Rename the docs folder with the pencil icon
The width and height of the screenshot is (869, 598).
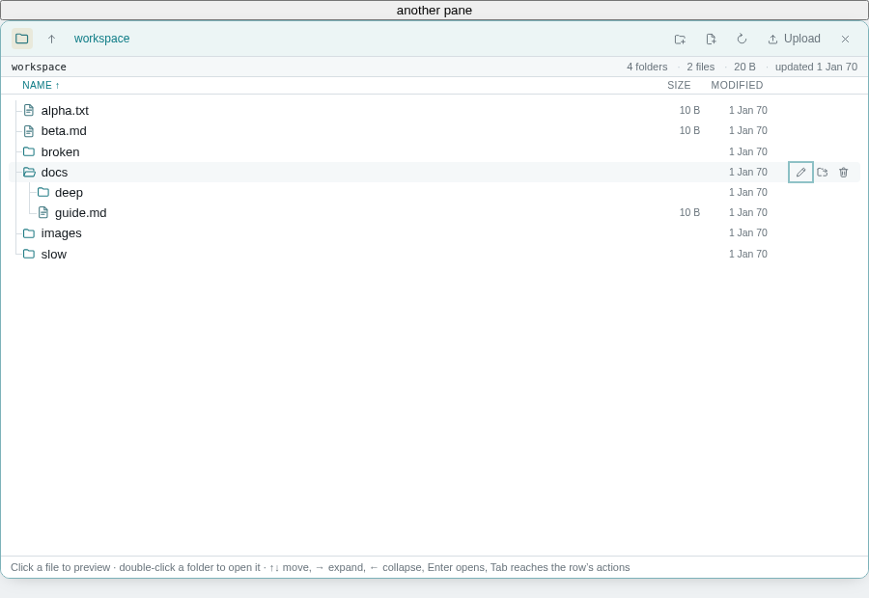point(800,173)
